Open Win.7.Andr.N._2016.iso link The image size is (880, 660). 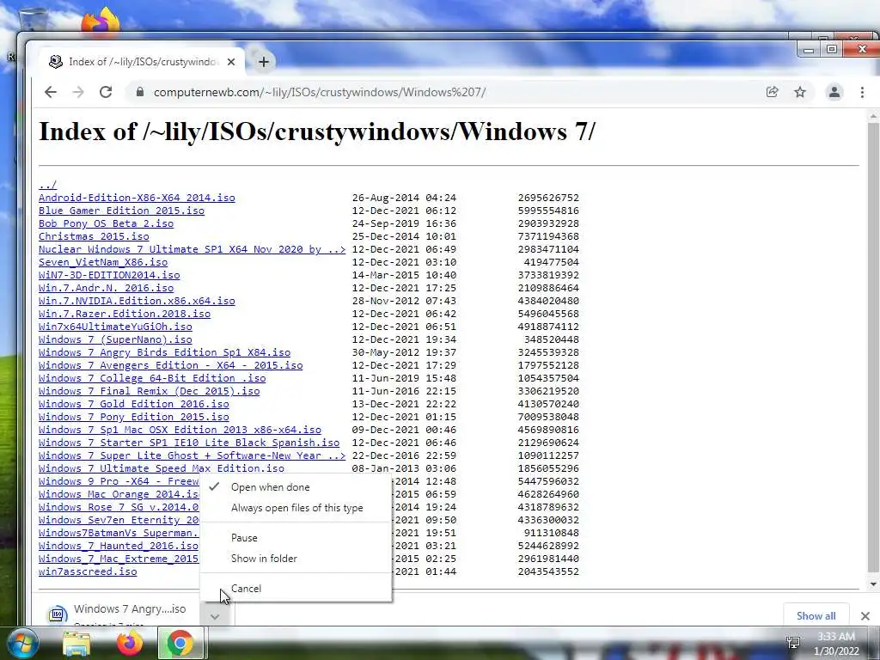tap(106, 288)
